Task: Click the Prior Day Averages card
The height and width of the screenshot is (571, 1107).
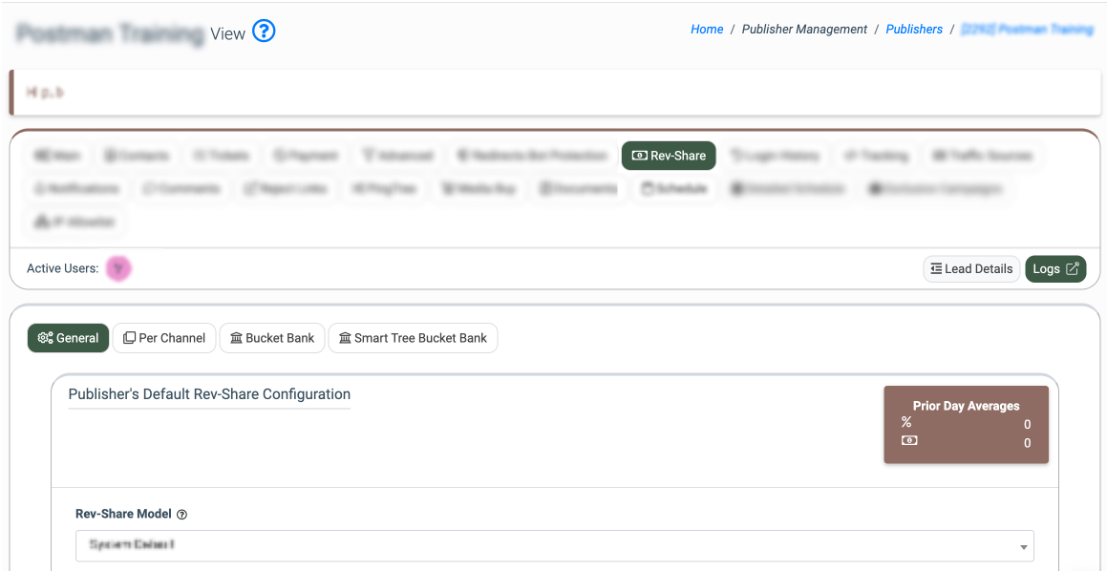Action: click(x=966, y=424)
